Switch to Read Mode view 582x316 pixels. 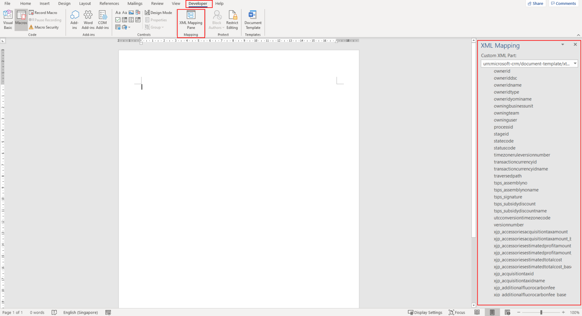477,312
